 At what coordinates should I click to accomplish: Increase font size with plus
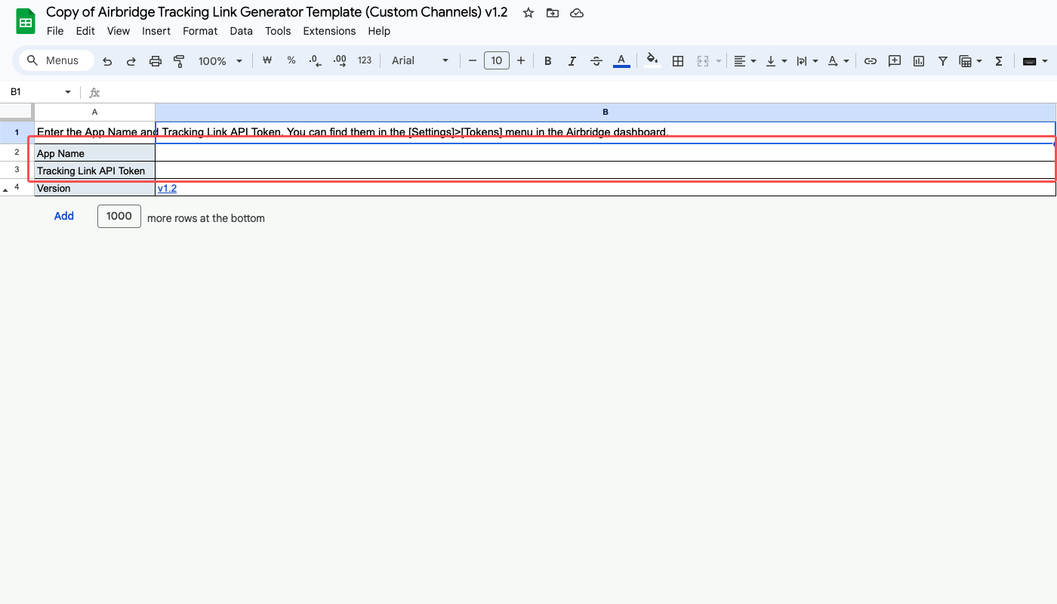[x=521, y=60]
